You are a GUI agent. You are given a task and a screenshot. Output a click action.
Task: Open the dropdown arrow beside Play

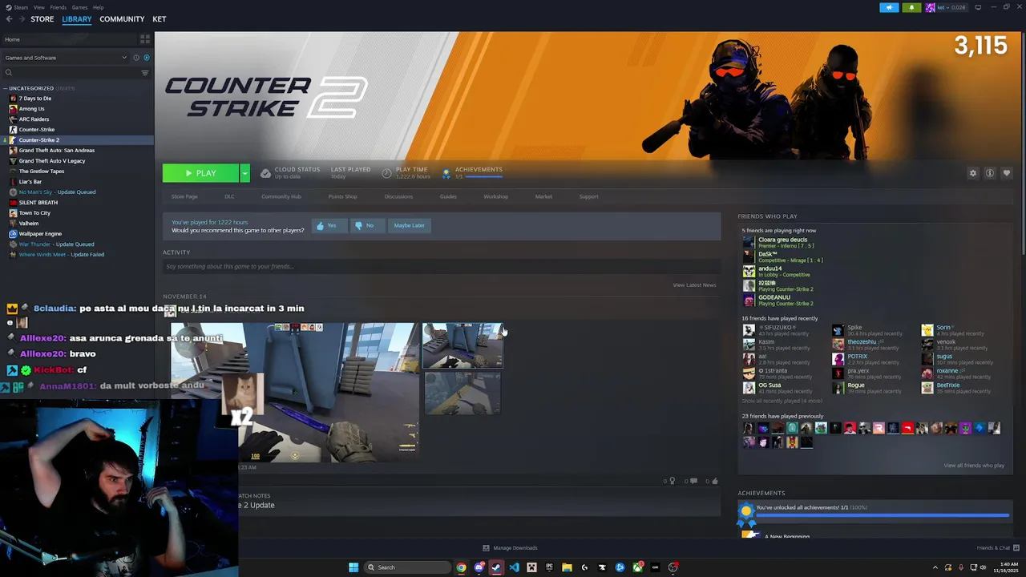coord(244,173)
